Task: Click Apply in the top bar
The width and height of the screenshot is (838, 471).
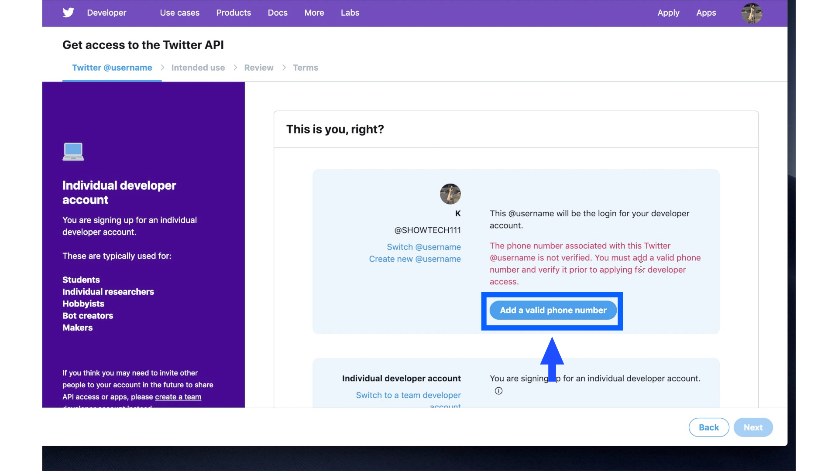Action: pos(668,13)
